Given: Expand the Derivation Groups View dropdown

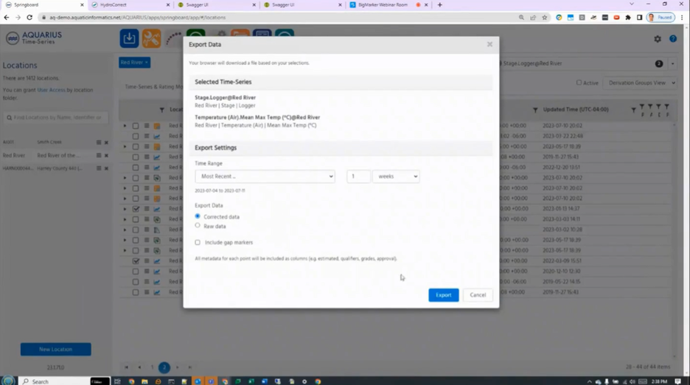Looking at the screenshot, I should click(x=640, y=83).
